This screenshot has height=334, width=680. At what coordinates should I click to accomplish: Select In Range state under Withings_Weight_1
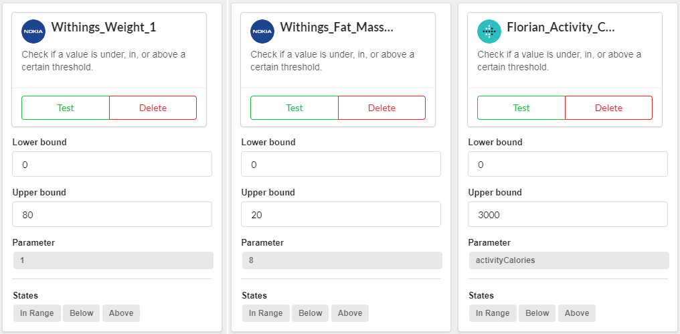pyautogui.click(x=37, y=313)
